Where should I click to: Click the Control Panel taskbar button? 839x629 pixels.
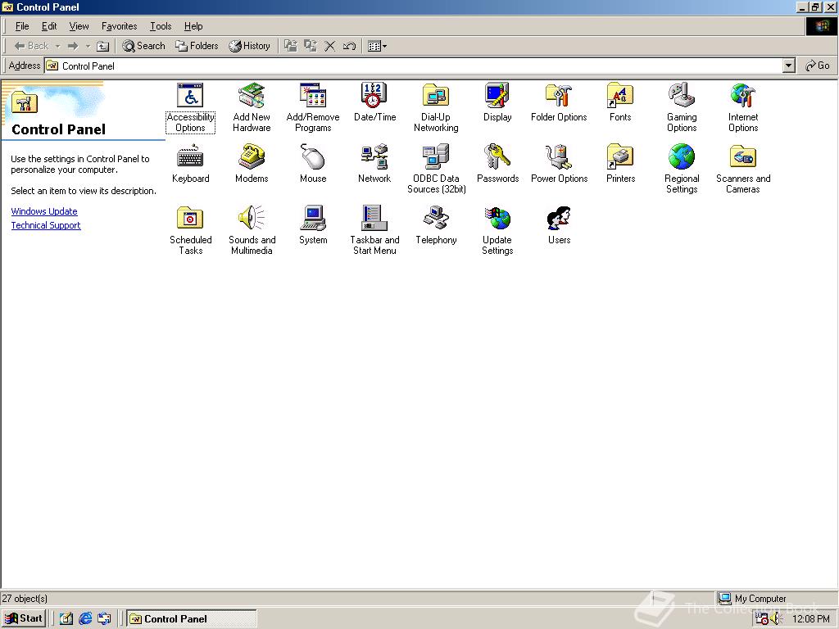pos(192,619)
